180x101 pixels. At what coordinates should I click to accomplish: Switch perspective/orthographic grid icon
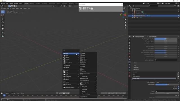pyautogui.click(x=126, y=28)
